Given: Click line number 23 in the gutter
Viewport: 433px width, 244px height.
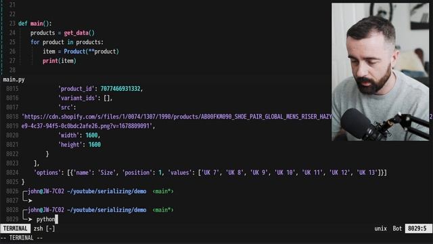Looking at the screenshot, I should (12, 24).
